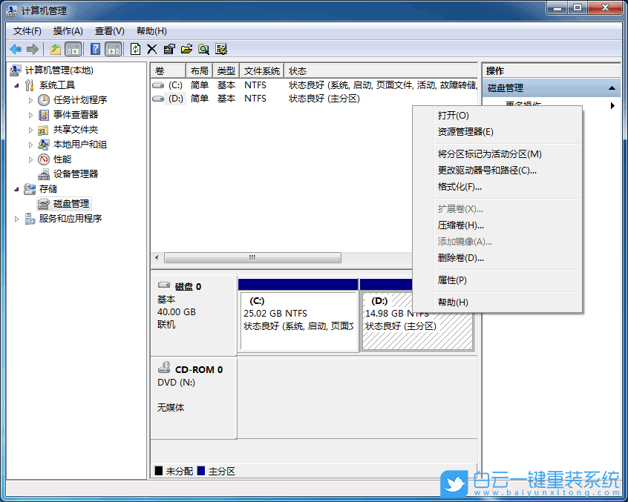Open the 查看(V) menu
The width and height of the screenshot is (628, 502).
[x=108, y=30]
